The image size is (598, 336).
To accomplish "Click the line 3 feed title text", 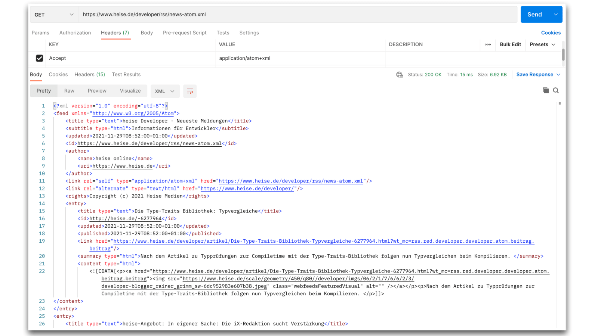I will pyautogui.click(x=175, y=121).
